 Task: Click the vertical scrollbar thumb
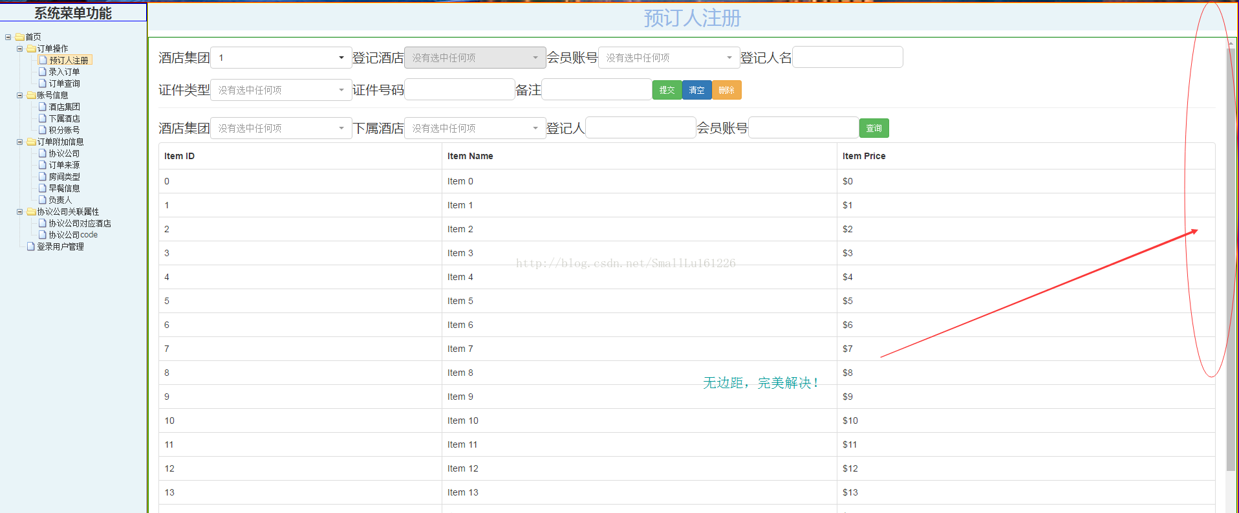pos(1231,259)
